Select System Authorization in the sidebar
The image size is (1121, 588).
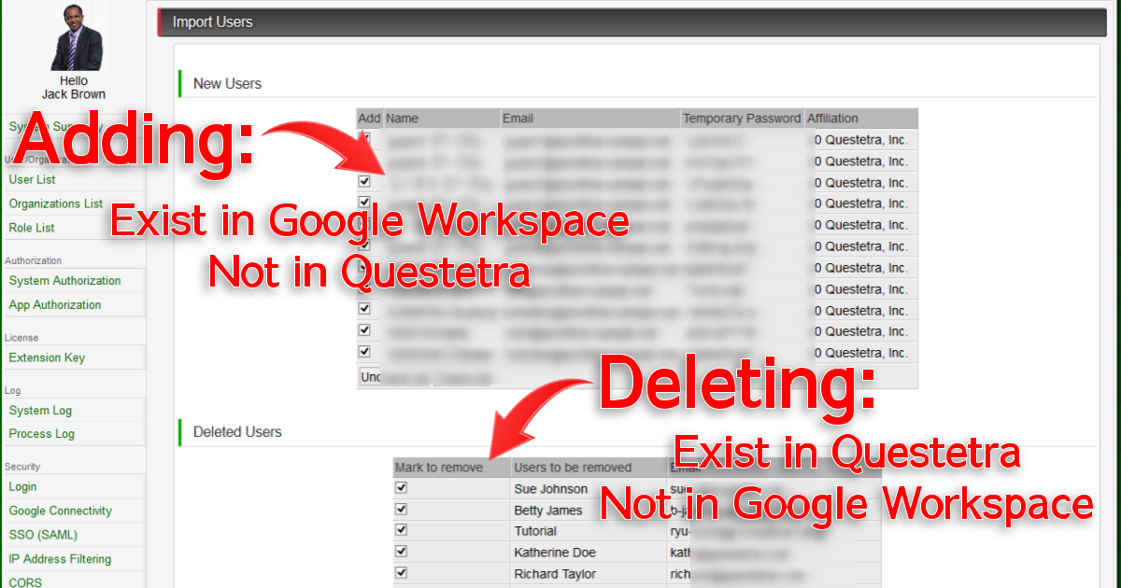(x=64, y=281)
